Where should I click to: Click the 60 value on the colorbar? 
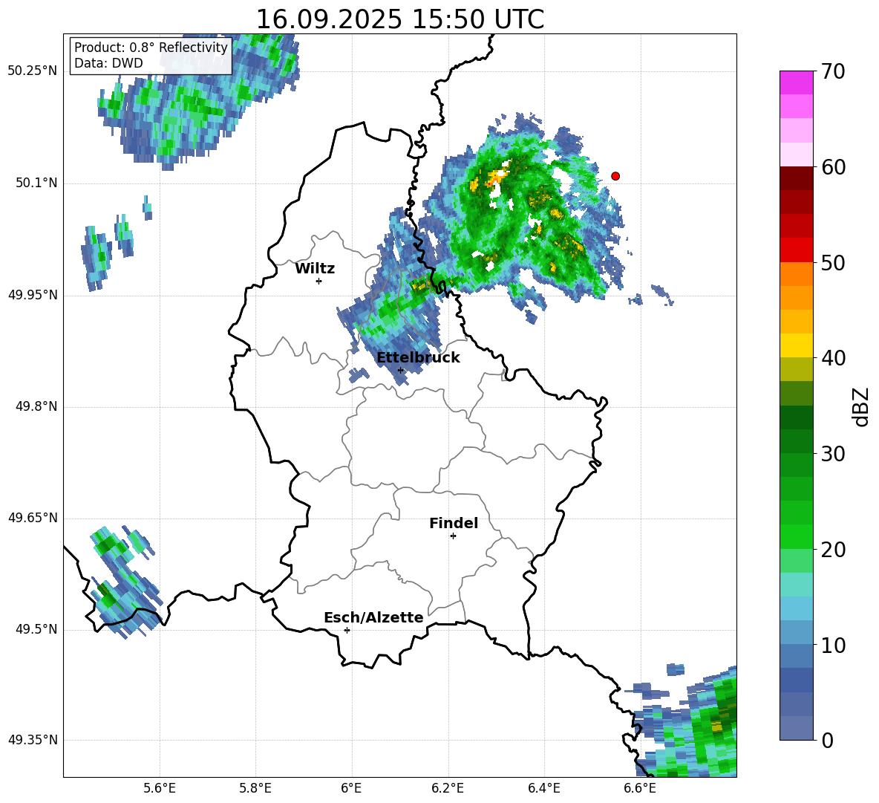tap(833, 167)
